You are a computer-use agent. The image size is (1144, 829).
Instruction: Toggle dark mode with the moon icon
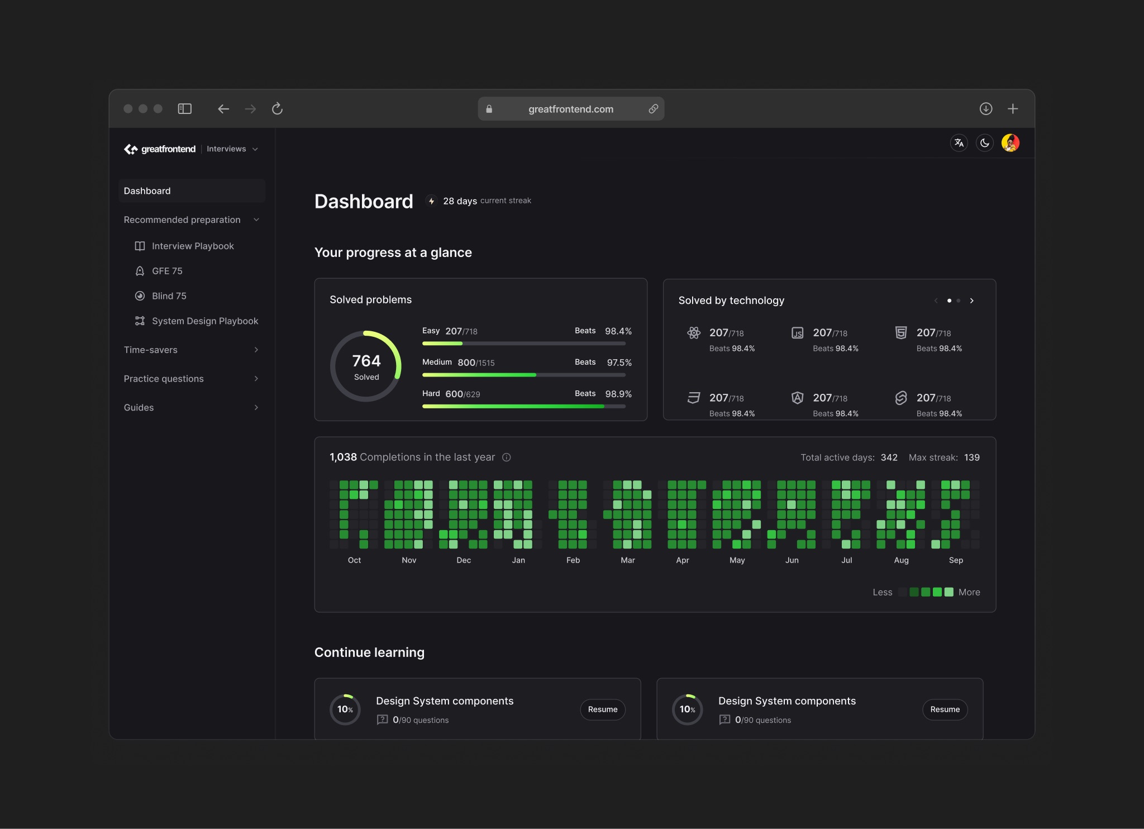click(x=985, y=143)
